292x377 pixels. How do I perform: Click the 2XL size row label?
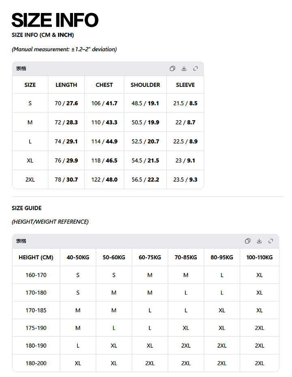pyautogui.click(x=30, y=180)
